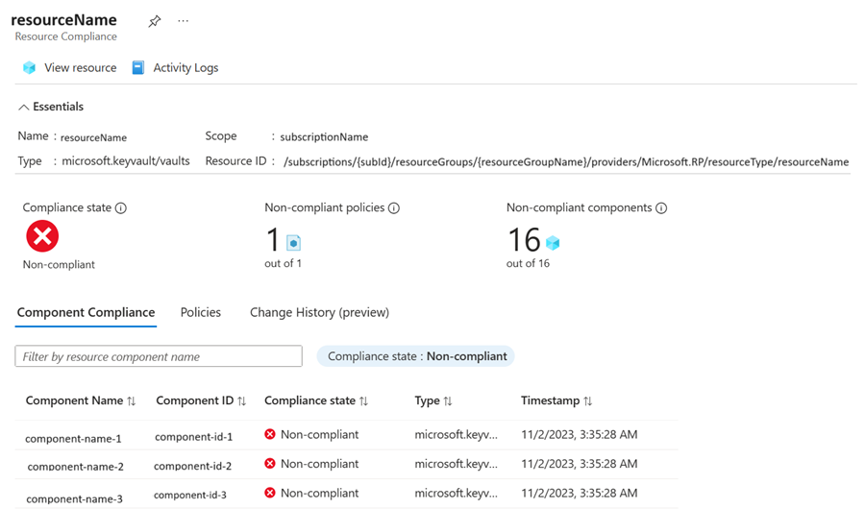Sort by Type column
The image size is (865, 509).
point(448,401)
